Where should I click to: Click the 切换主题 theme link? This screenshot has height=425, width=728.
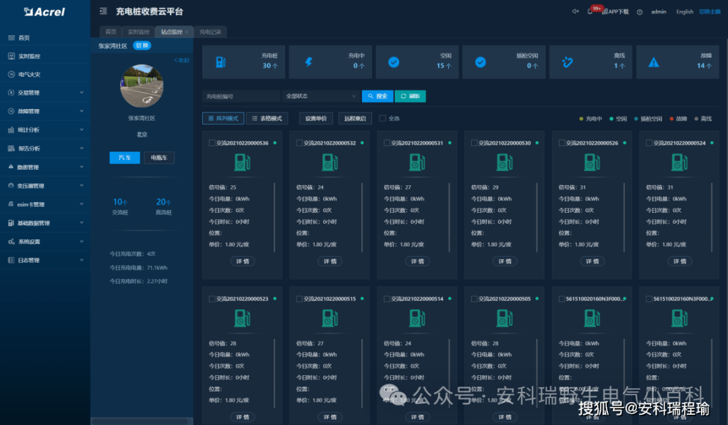click(710, 11)
